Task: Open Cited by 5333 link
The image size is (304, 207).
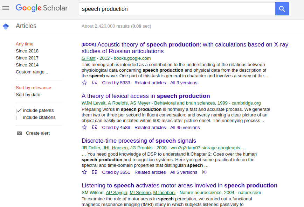Action: pos(116,83)
